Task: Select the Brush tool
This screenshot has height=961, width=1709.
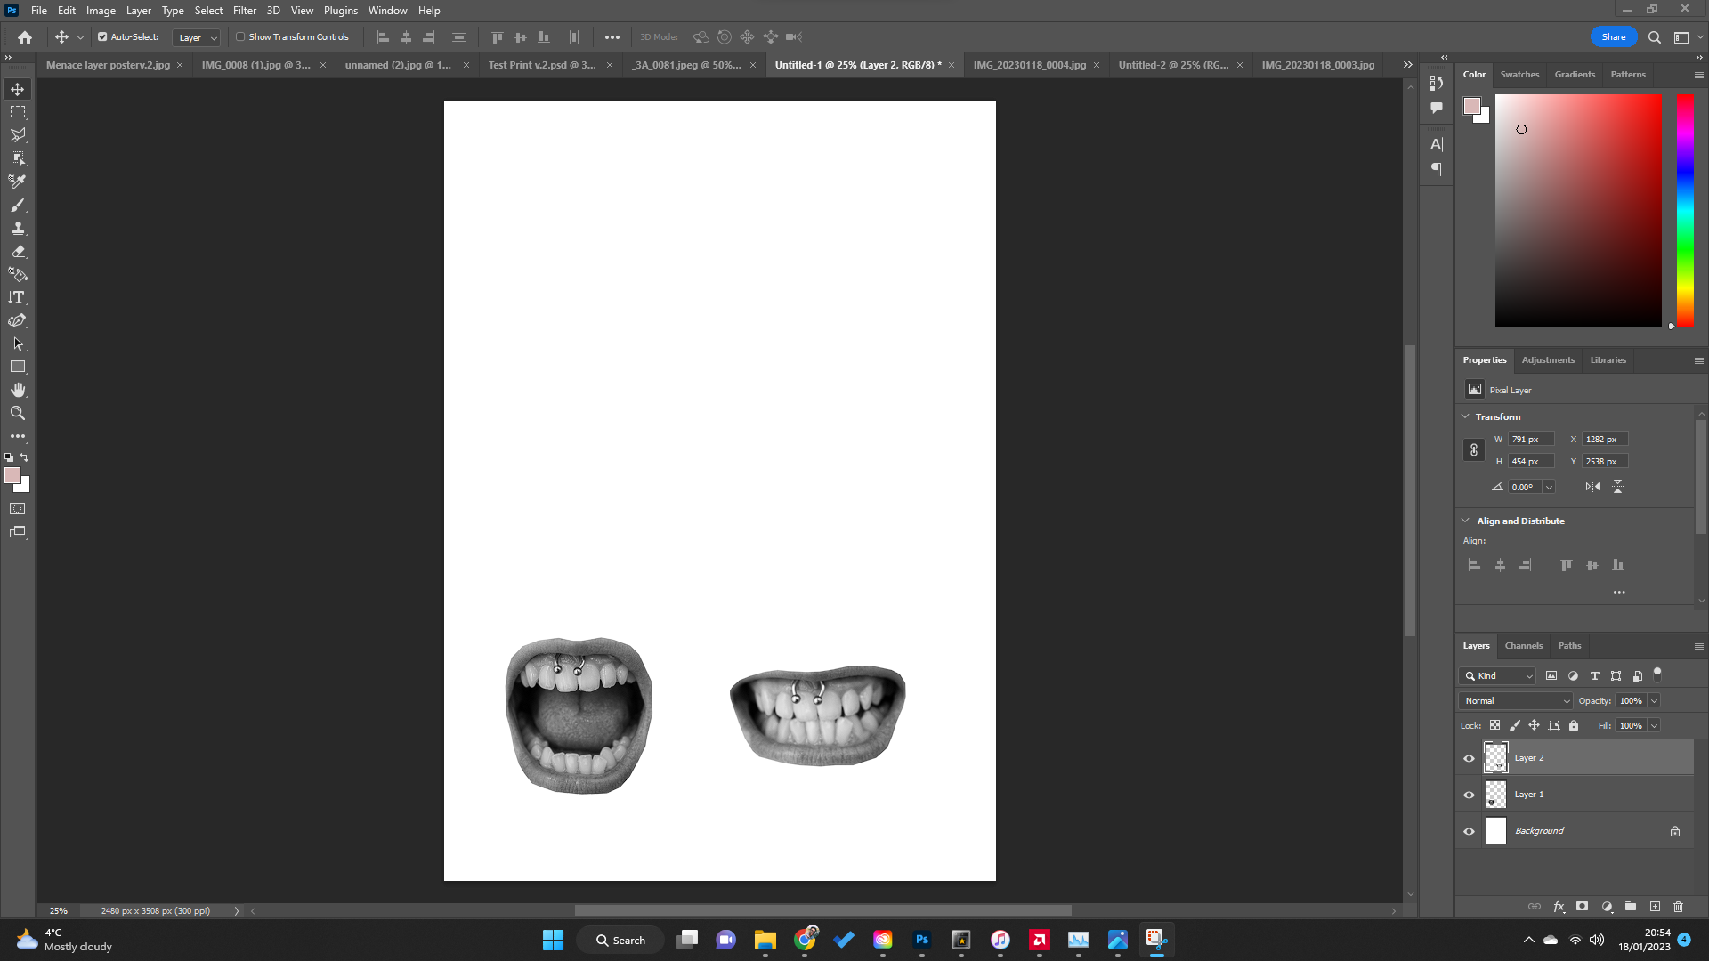Action: [18, 205]
